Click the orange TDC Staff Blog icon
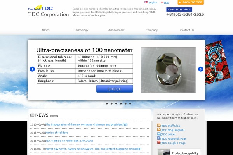Viewport: 233px width, 155px height. point(159,125)
